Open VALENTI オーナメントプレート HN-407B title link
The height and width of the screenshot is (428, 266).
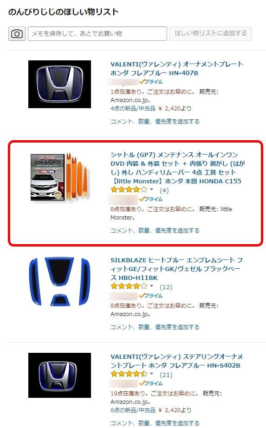pyautogui.click(x=177, y=69)
